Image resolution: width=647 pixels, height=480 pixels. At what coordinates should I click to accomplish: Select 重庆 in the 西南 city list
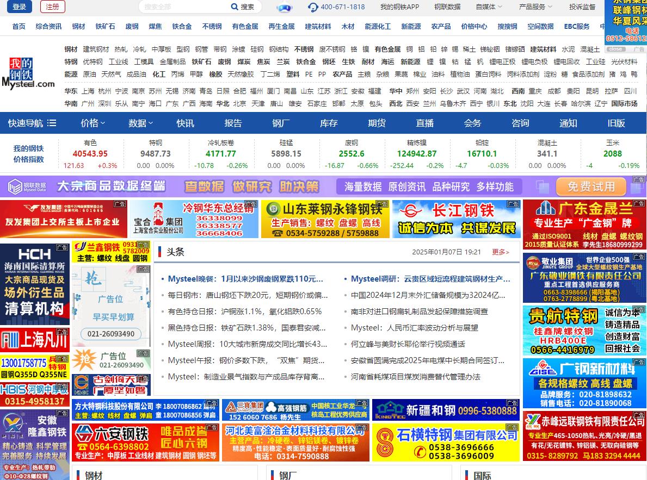point(535,91)
